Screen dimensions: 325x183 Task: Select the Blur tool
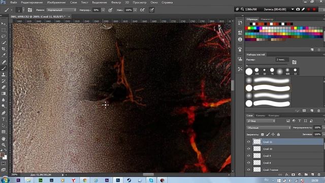tap(4, 100)
